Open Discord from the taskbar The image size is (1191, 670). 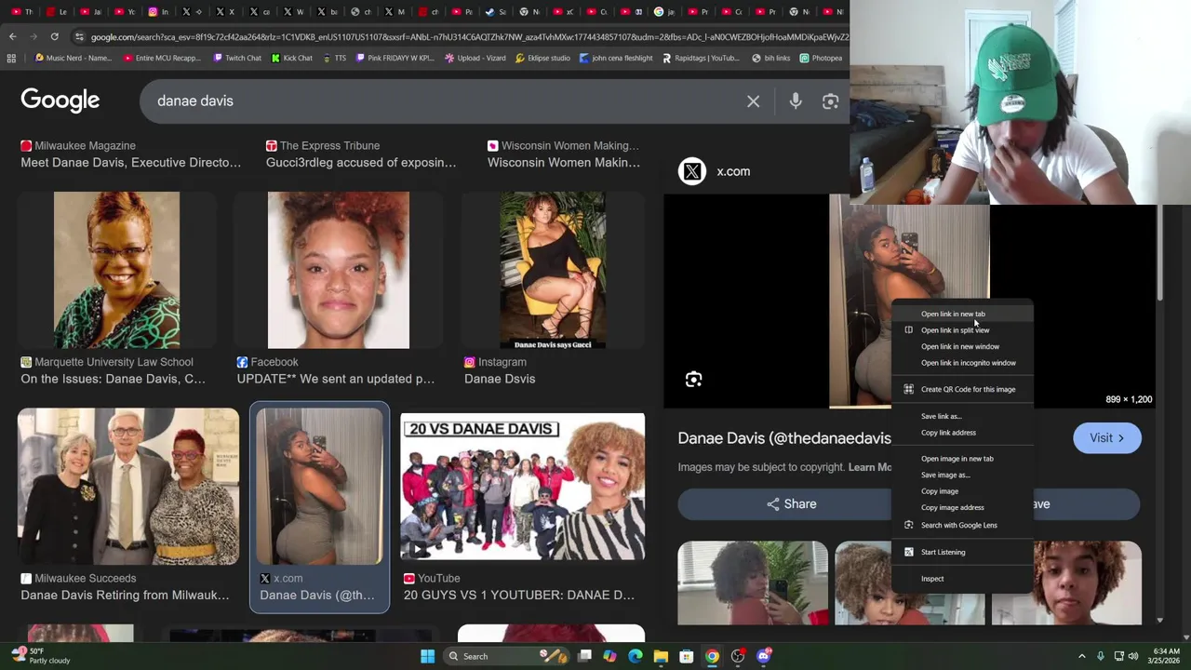tap(764, 656)
